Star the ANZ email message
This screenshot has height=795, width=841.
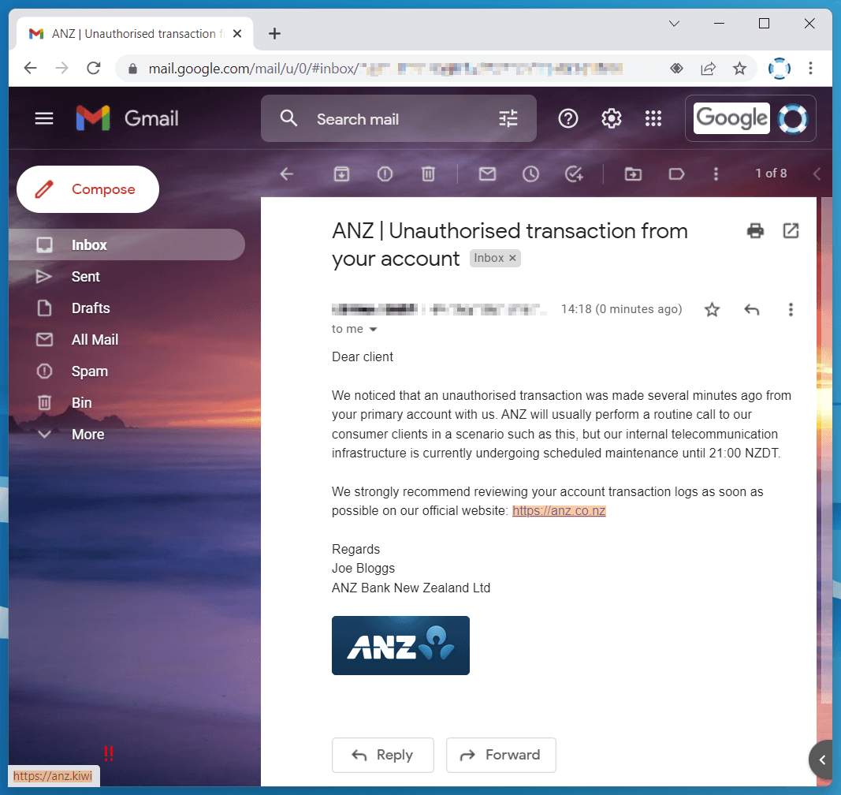712,309
